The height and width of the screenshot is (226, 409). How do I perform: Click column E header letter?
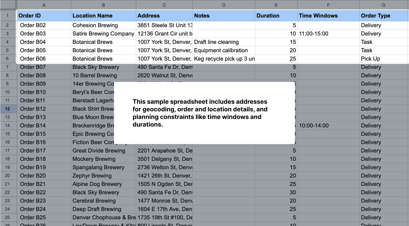point(276,5)
